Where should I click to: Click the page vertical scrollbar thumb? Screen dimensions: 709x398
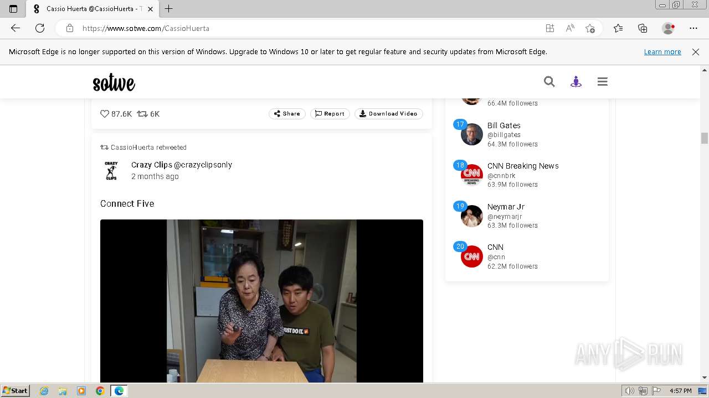705,138
